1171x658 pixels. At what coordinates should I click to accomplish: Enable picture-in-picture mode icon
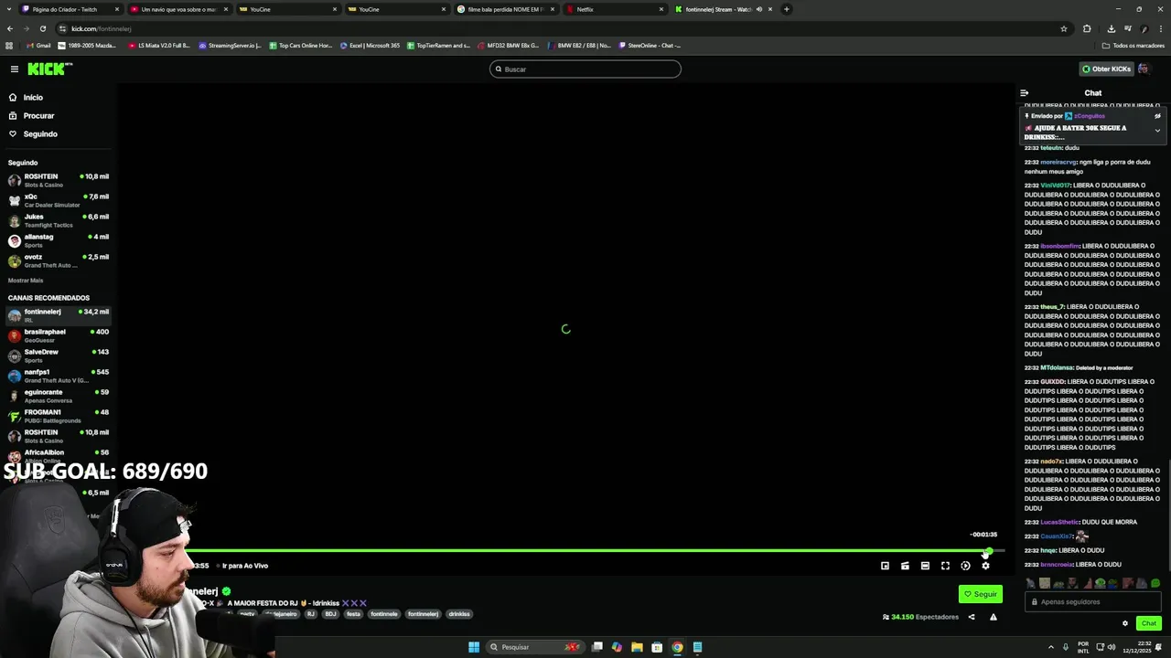tap(885, 566)
